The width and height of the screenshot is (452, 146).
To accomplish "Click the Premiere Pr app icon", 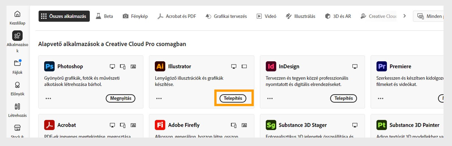I will point(382,67).
